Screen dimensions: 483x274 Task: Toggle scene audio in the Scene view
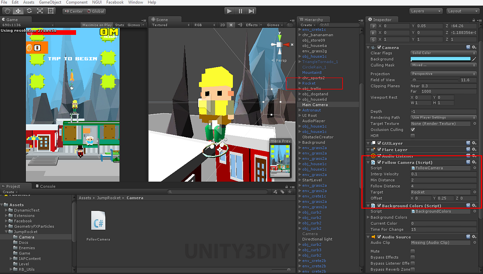coord(239,25)
